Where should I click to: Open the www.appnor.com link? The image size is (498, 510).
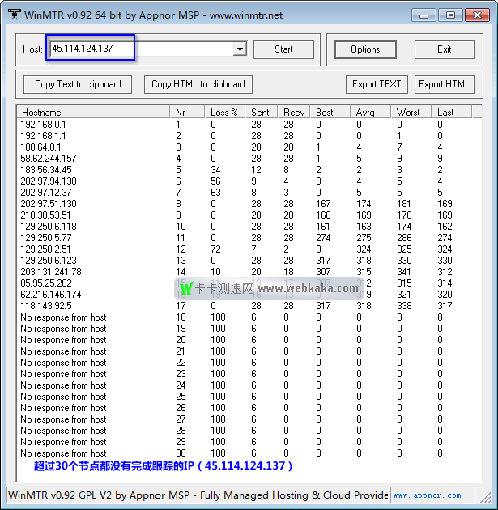427,495
